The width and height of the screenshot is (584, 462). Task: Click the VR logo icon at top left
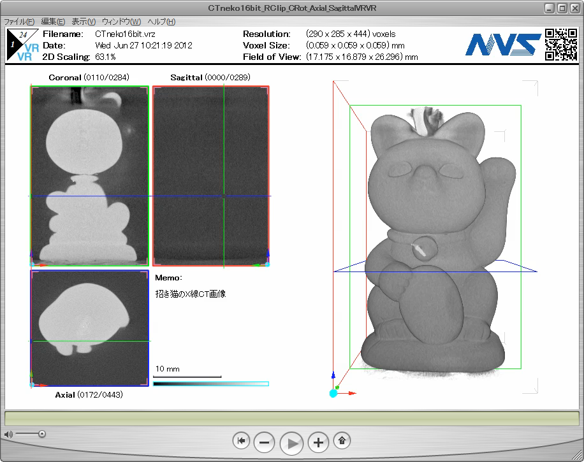coord(23,45)
